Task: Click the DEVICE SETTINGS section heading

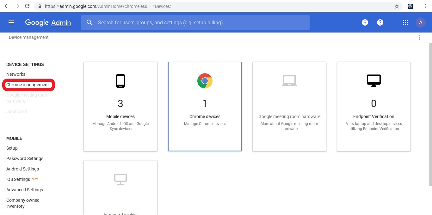Action: tap(25, 64)
